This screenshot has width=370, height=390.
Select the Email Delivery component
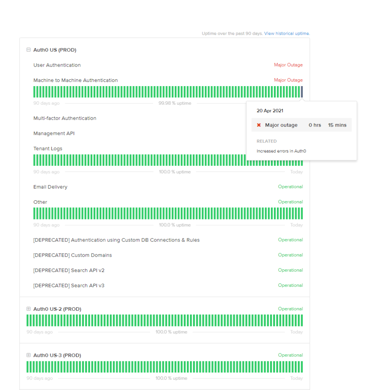(x=50, y=187)
